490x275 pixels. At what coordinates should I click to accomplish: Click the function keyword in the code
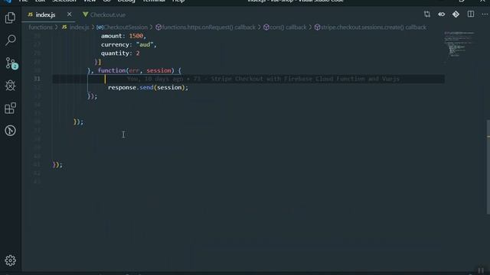click(112, 70)
